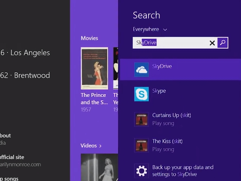Image resolution: width=241 pixels, height=181 pixels.
Task: Click the magnifier search button
Action: coord(222,43)
